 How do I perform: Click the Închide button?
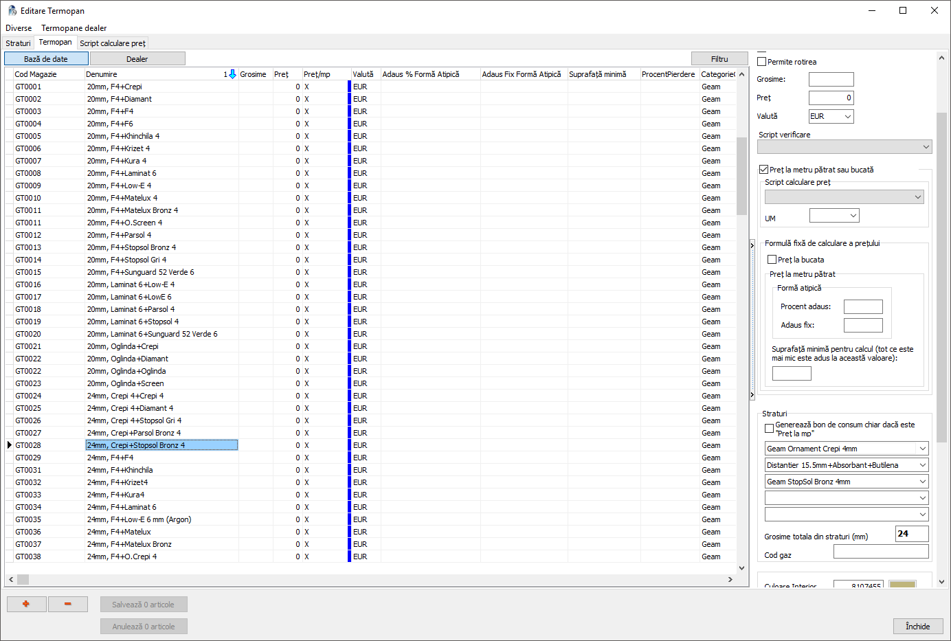click(x=918, y=627)
